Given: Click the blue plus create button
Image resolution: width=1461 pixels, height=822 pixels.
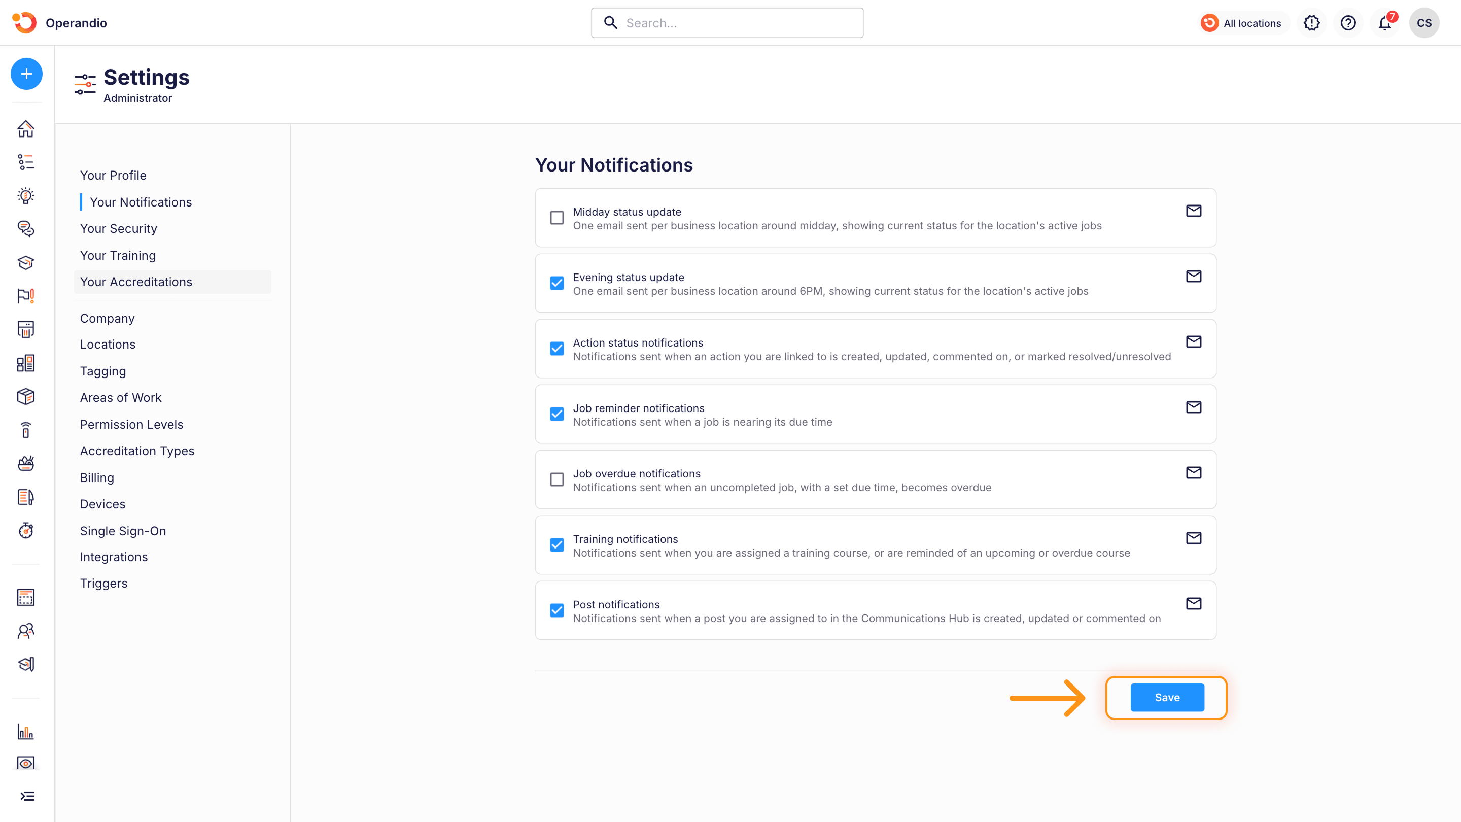Looking at the screenshot, I should pyautogui.click(x=26, y=74).
